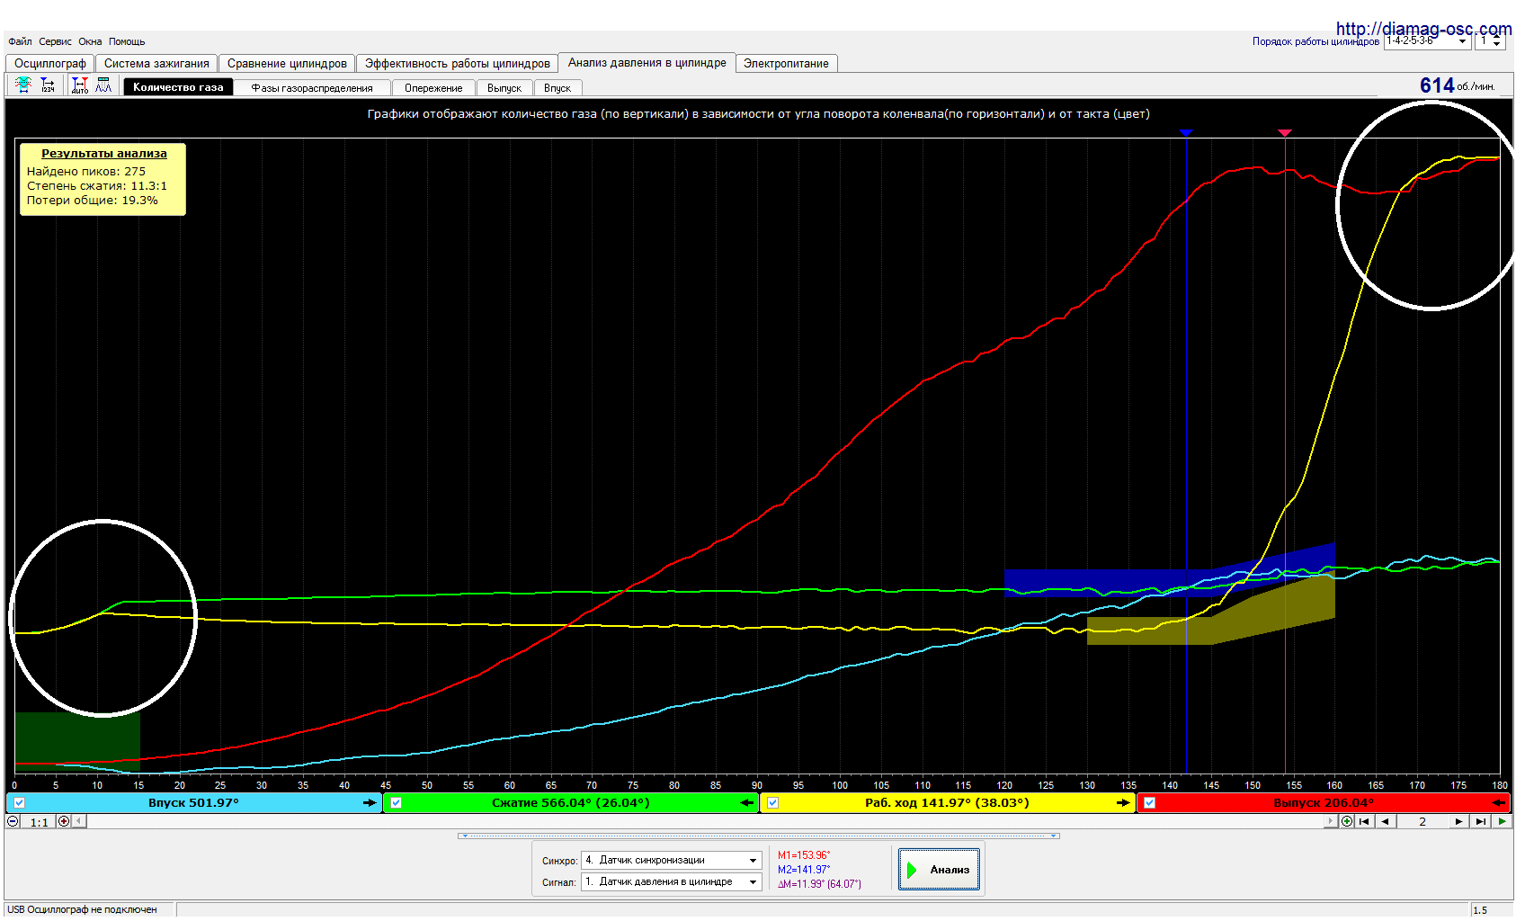
Task: Switch to the Электропитание tab
Action: pos(787,63)
